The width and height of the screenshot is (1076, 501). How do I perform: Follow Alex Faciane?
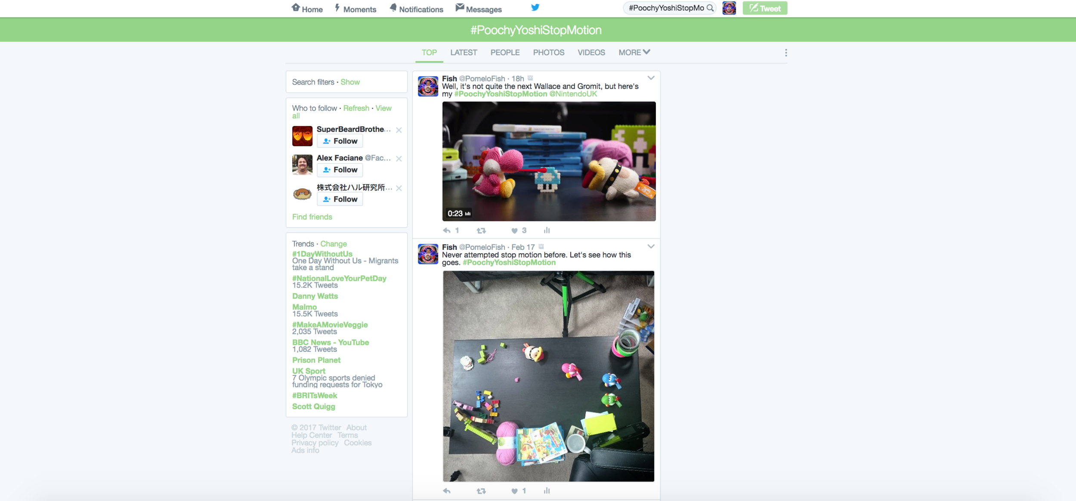pos(340,170)
